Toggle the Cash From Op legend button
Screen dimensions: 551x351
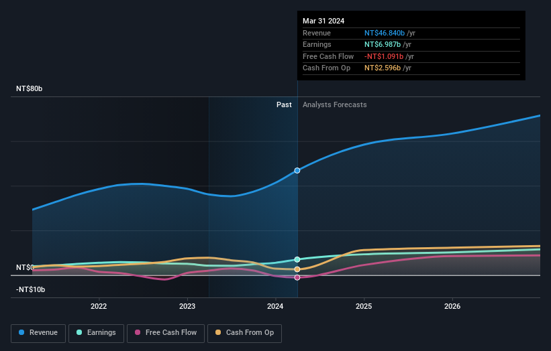click(244, 333)
